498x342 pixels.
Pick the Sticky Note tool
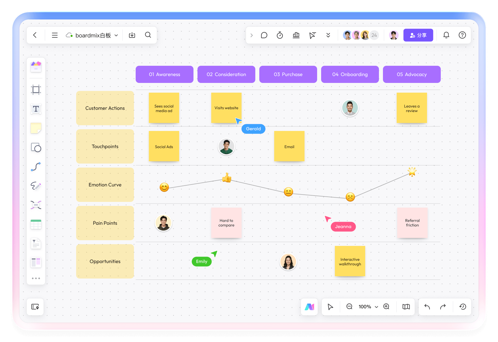[x=36, y=128]
